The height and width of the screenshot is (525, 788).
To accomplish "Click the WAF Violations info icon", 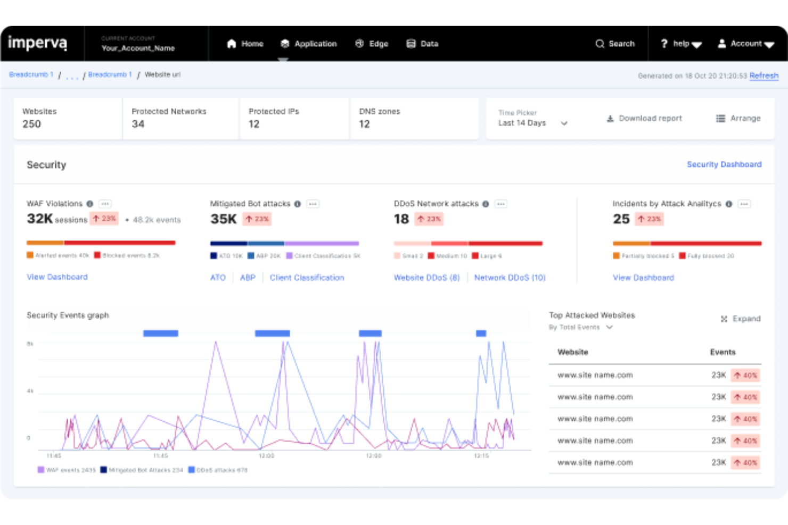I will (89, 204).
